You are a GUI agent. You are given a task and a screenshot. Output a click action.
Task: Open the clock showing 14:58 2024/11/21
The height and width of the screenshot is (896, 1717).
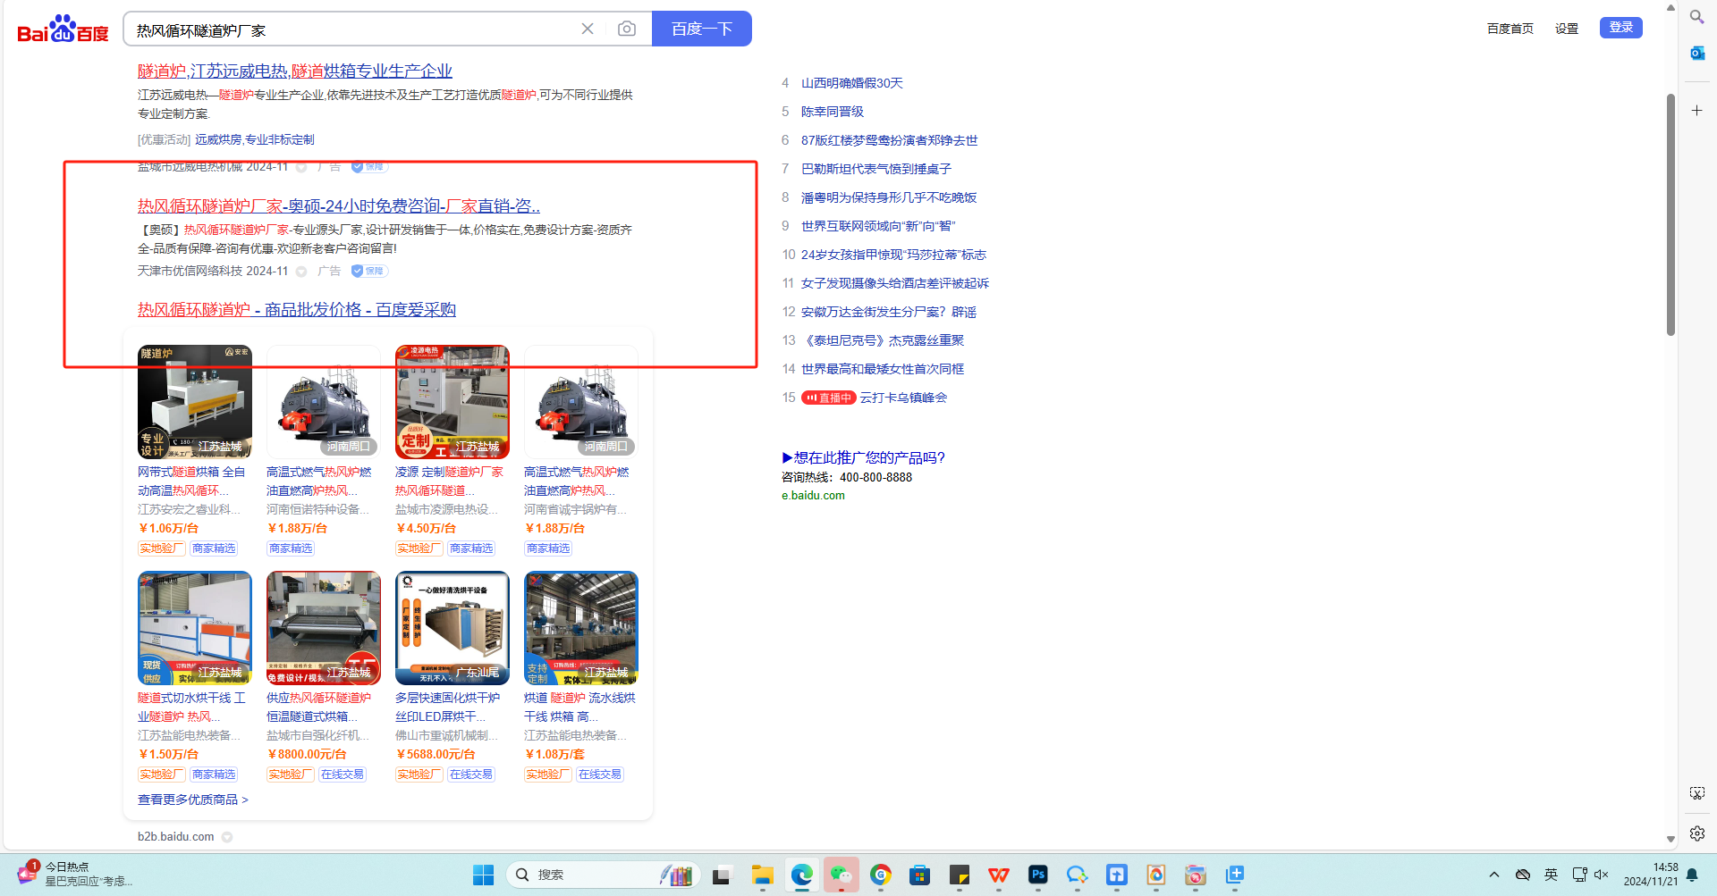(x=1651, y=875)
